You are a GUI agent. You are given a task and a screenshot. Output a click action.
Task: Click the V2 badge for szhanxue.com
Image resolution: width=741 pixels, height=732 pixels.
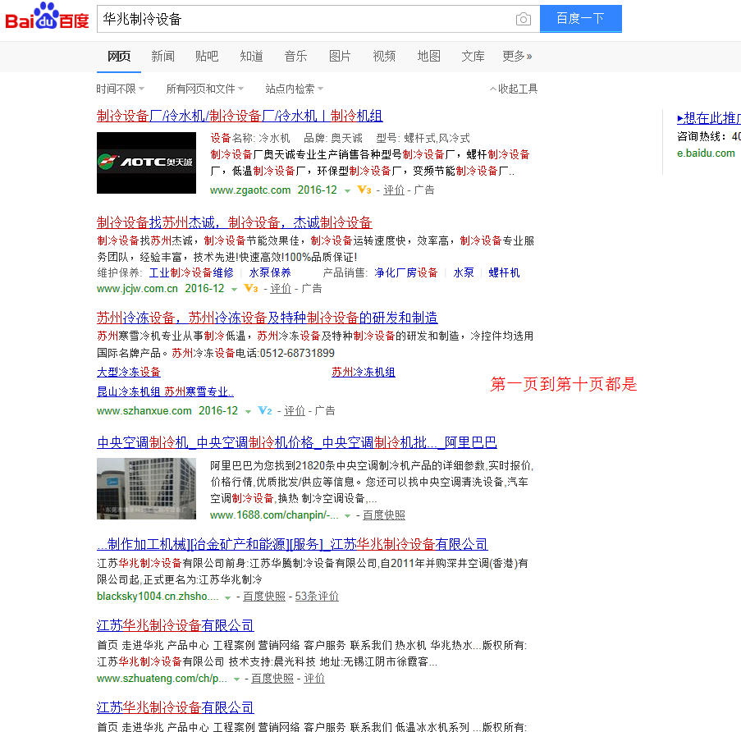pyautogui.click(x=264, y=410)
